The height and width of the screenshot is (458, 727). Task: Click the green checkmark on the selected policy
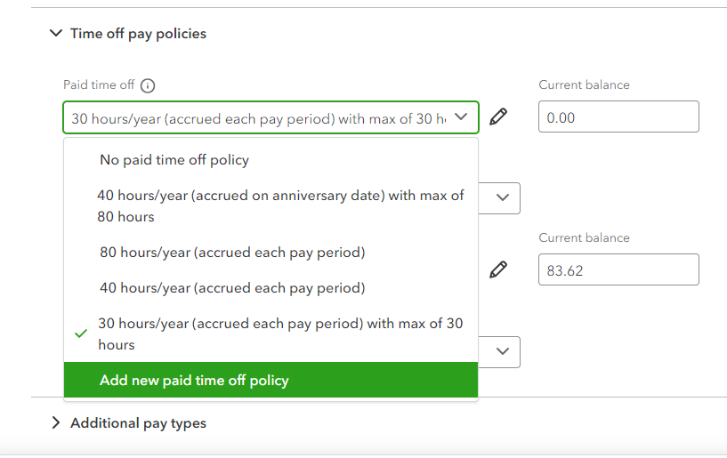point(81,333)
